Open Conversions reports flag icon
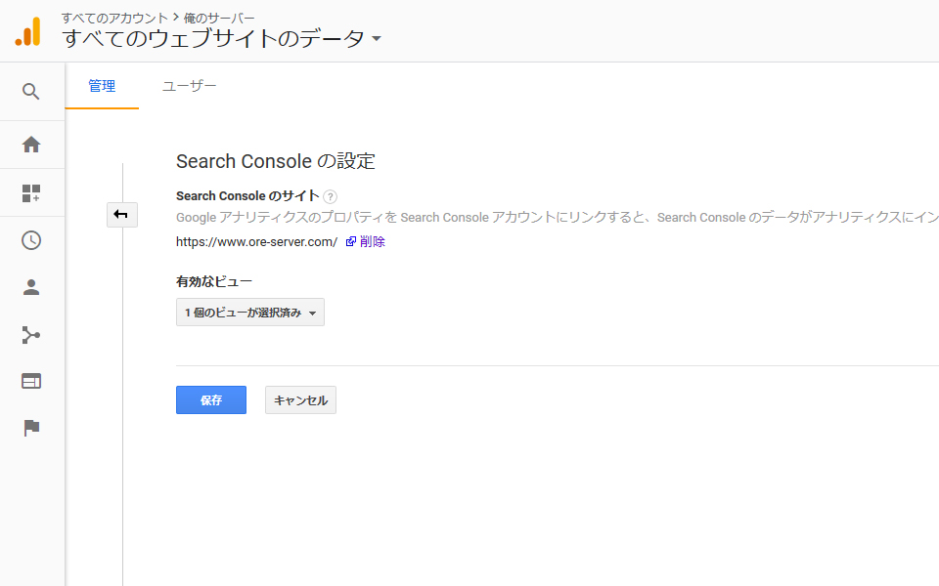939x586 pixels. tap(31, 428)
